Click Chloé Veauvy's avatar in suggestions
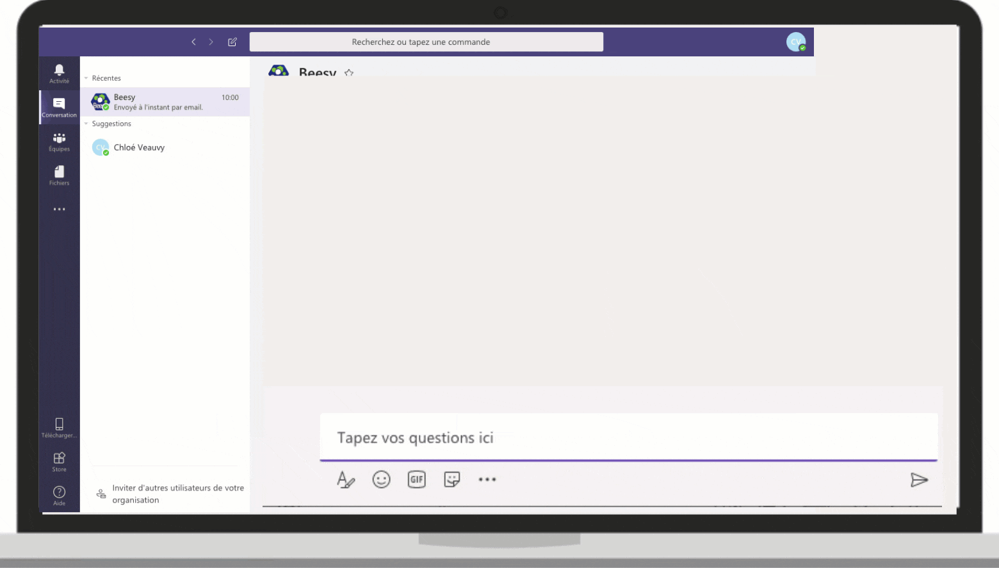Image resolution: width=999 pixels, height=568 pixels. coord(101,147)
